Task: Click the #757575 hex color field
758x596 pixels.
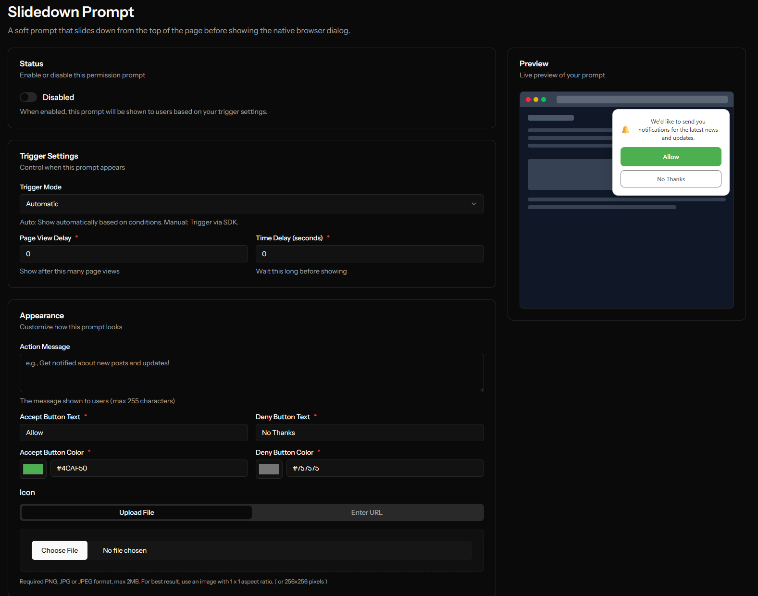Action: pyautogui.click(x=385, y=468)
